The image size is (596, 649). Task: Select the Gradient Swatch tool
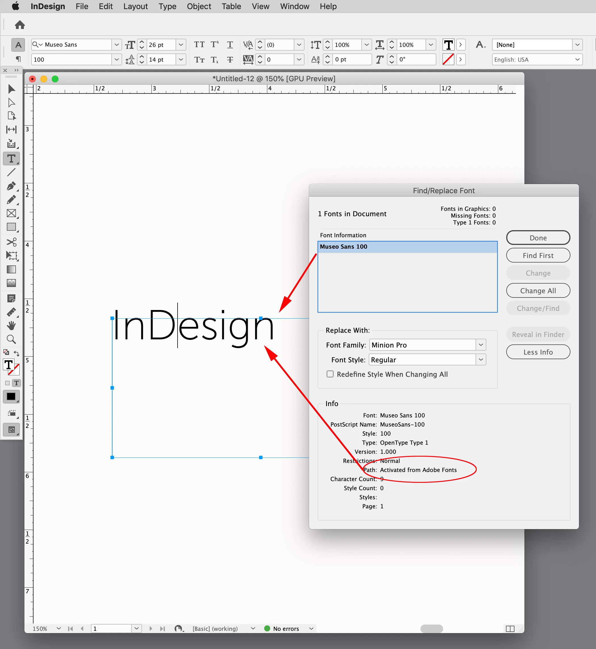11,269
